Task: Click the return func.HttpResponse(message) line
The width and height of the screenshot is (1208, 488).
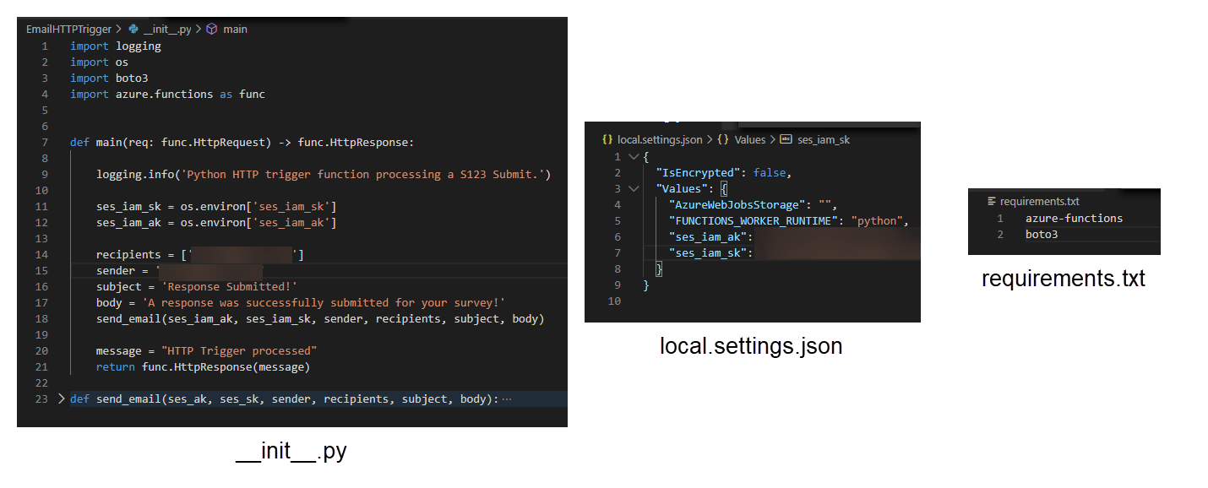Action: (x=203, y=367)
